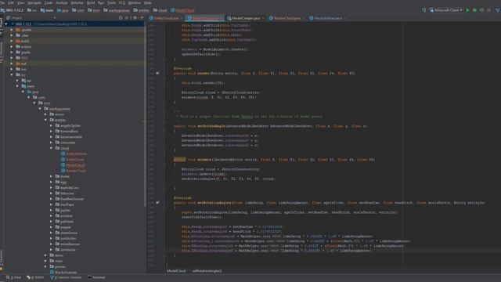Open the Help menu
The width and height of the screenshot is (501, 282).
pyautogui.click(x=148, y=3)
